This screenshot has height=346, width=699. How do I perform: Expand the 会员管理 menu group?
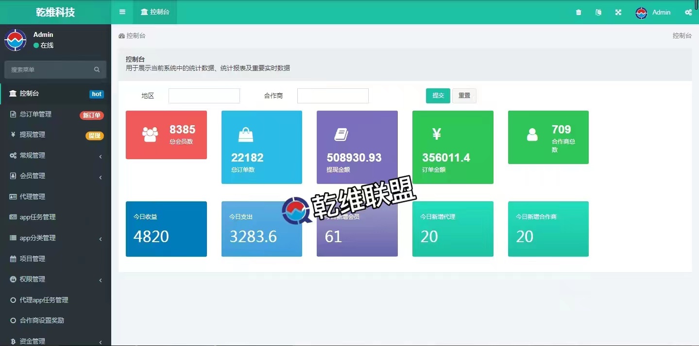coord(55,176)
